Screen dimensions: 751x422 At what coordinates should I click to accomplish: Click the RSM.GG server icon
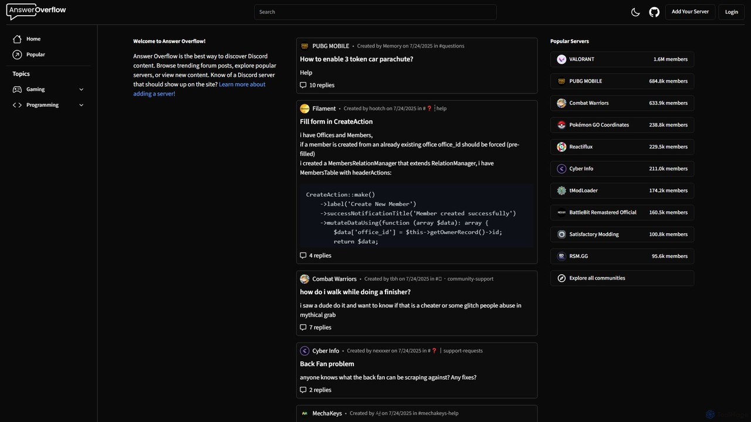point(561,256)
